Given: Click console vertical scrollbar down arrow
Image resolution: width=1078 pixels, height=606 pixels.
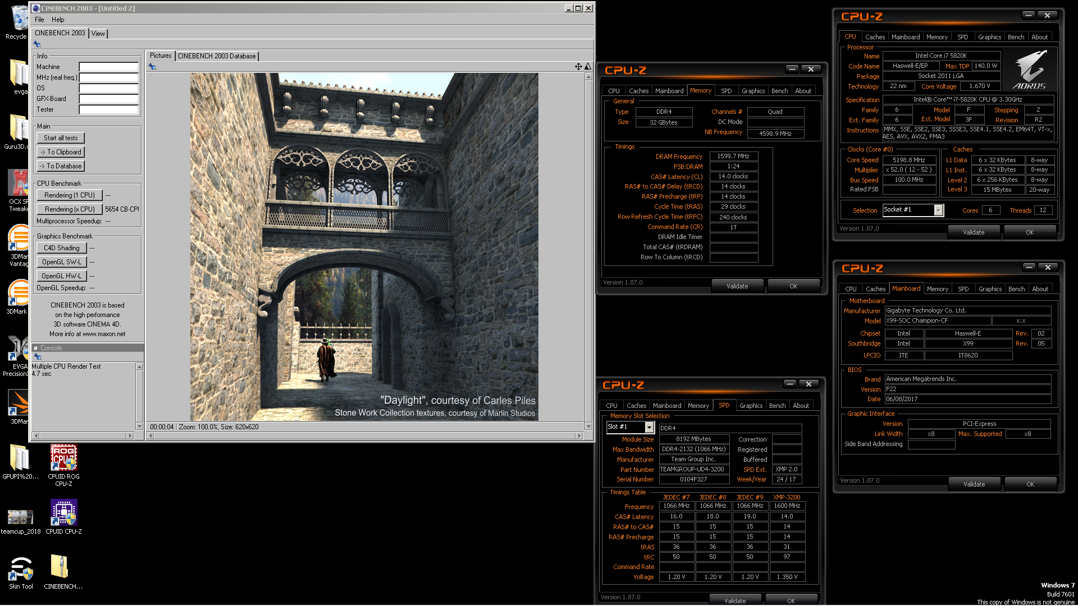Looking at the screenshot, I should [139, 426].
